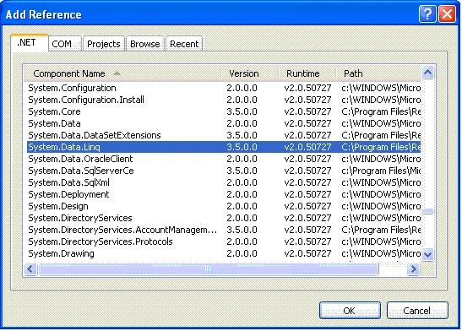Click the vertical scrollbar down arrow
Image resolution: width=462 pixels, height=331 pixels.
[428, 254]
